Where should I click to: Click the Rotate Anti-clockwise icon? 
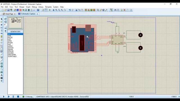[x=5, y=22]
